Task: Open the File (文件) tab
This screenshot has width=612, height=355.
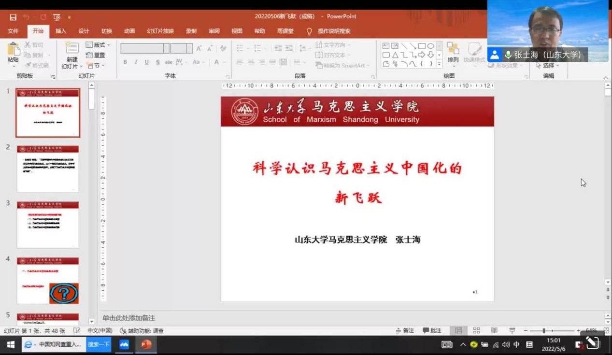Action: point(13,31)
